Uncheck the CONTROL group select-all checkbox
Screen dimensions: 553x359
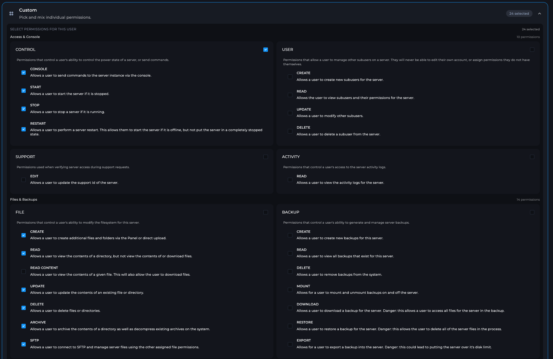(x=265, y=50)
